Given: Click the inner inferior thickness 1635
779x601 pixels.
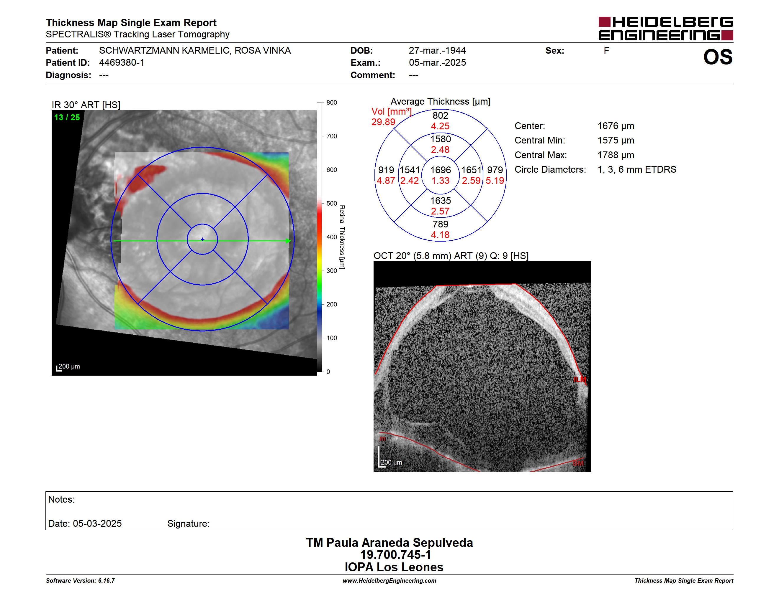Looking at the screenshot, I should 441,200.
